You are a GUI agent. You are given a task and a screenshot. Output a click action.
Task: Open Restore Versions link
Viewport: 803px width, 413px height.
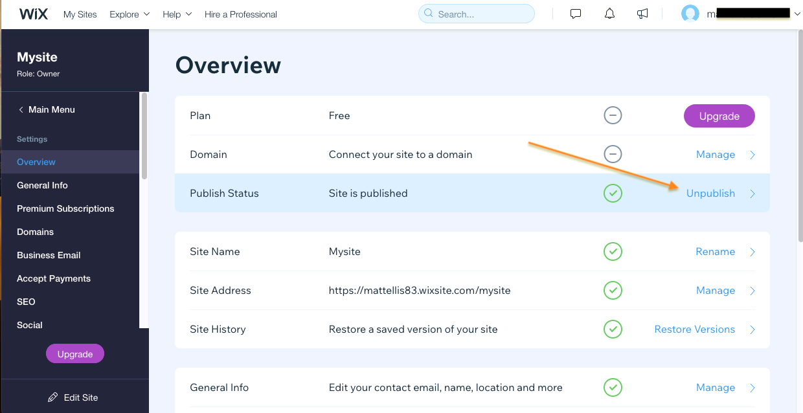pos(695,329)
